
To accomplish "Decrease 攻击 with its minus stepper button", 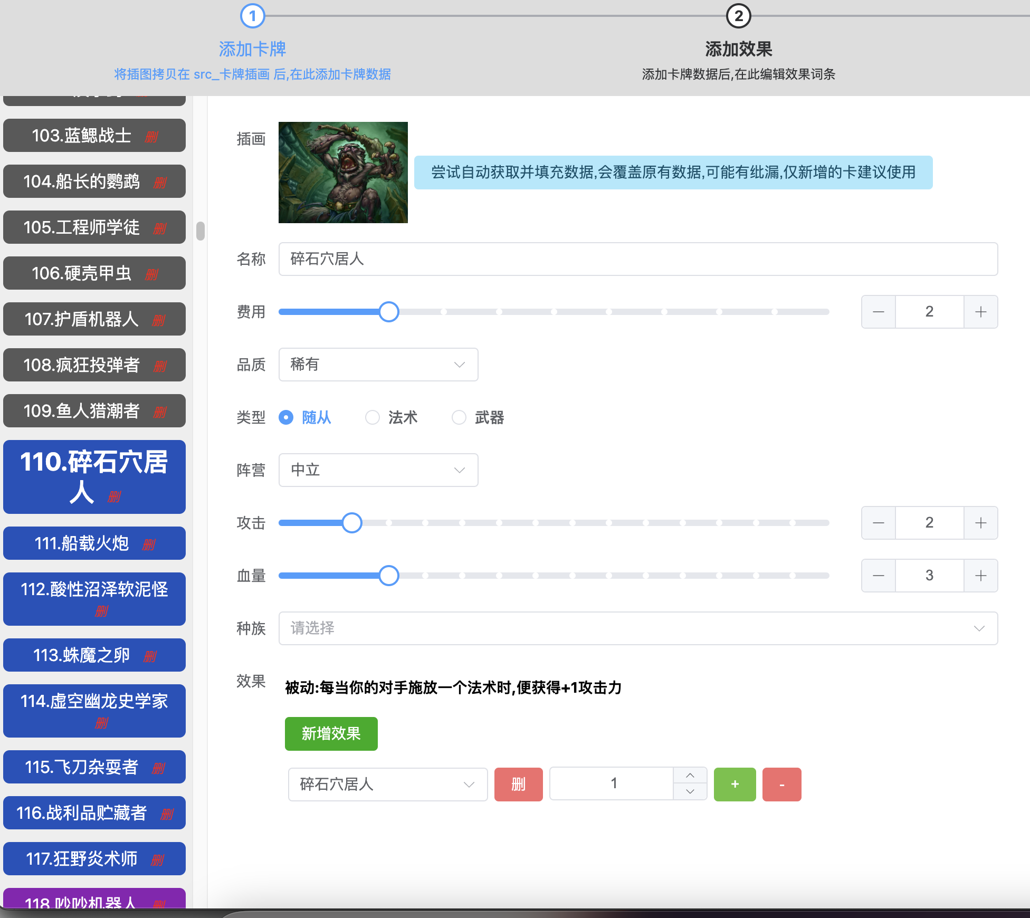I will point(878,522).
